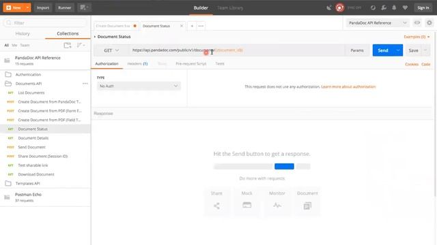Open the GET method dropdown

(111, 50)
